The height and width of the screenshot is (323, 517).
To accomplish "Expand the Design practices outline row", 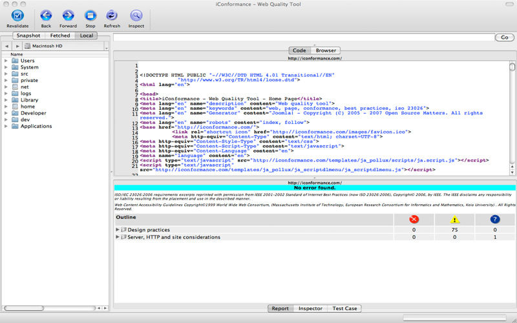I will pyautogui.click(x=118, y=230).
